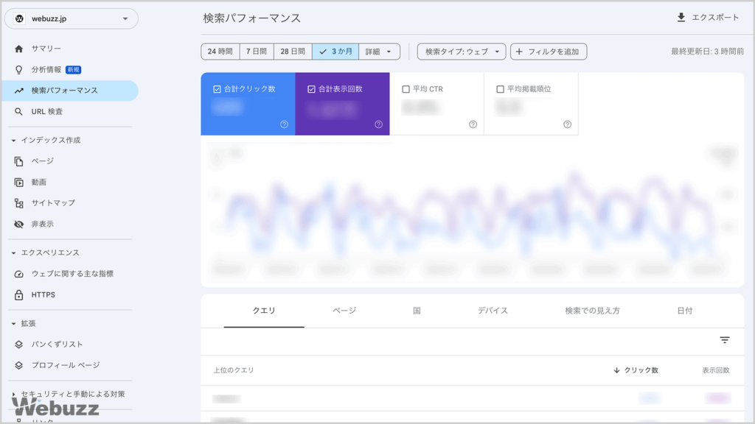Select the 24 時間 date range
Image resolution: width=755 pixels, height=424 pixels.
pyautogui.click(x=220, y=52)
